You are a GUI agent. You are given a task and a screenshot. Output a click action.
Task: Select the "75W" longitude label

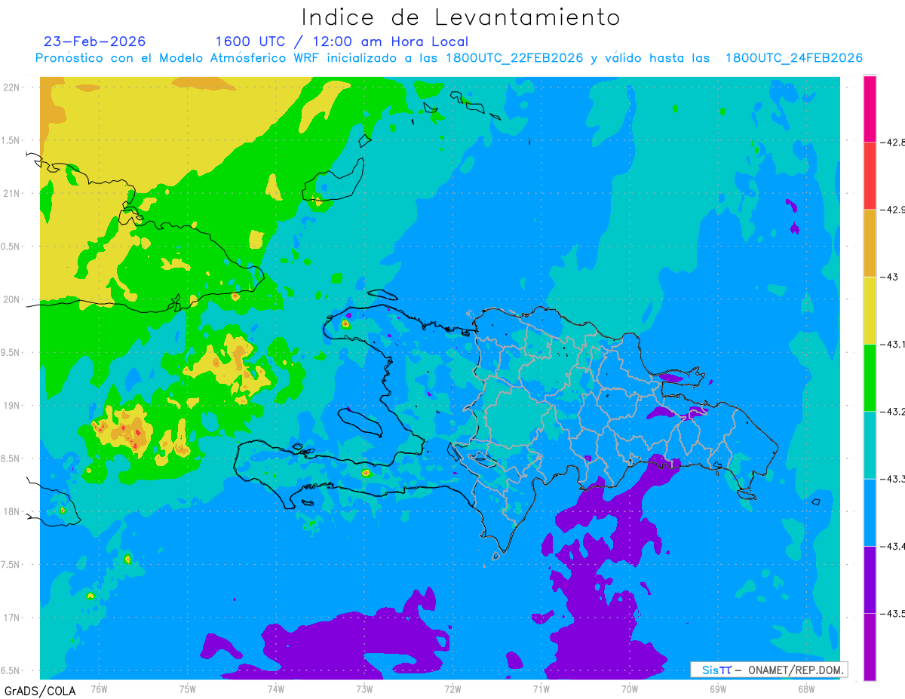point(188,688)
